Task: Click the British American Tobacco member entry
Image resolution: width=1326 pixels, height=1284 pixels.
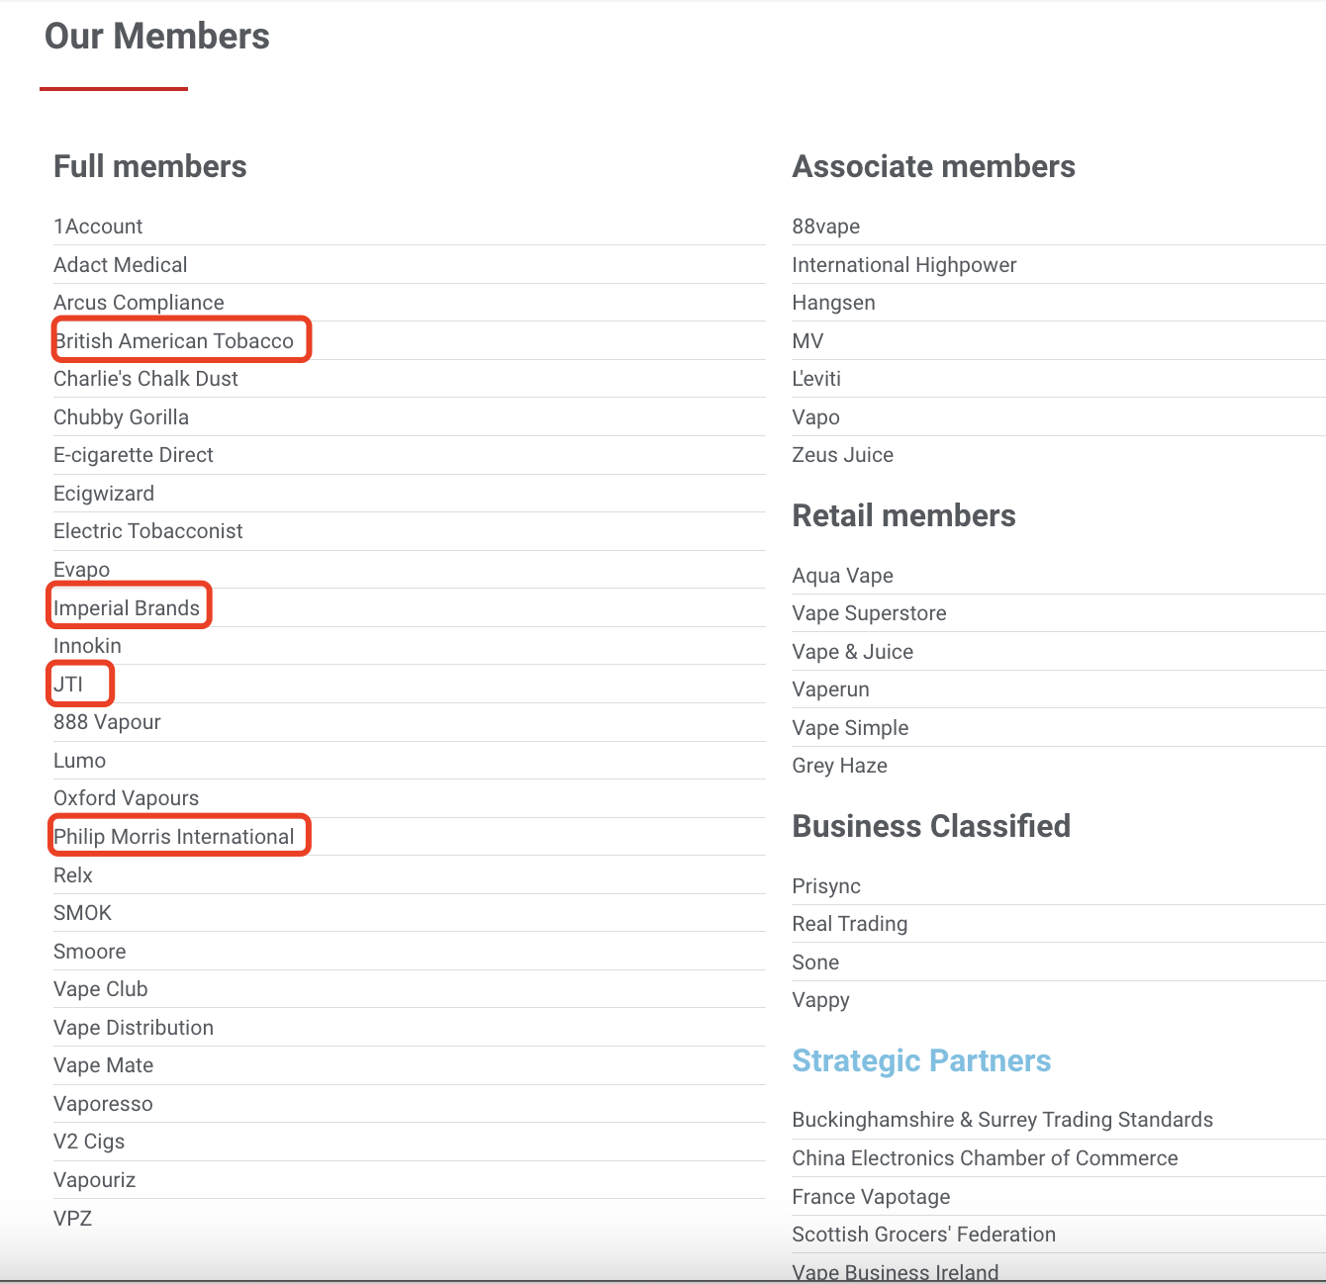Action: pyautogui.click(x=174, y=341)
